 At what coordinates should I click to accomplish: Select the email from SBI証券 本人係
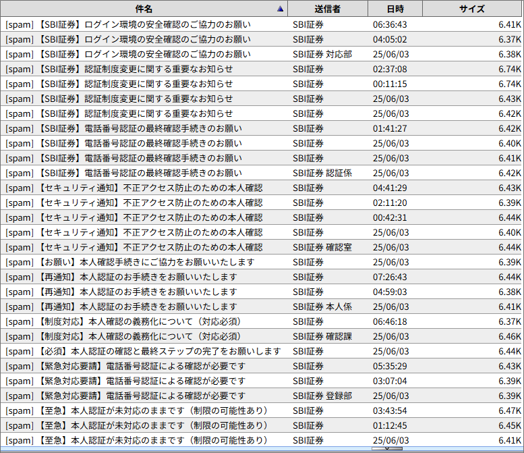tap(261, 307)
